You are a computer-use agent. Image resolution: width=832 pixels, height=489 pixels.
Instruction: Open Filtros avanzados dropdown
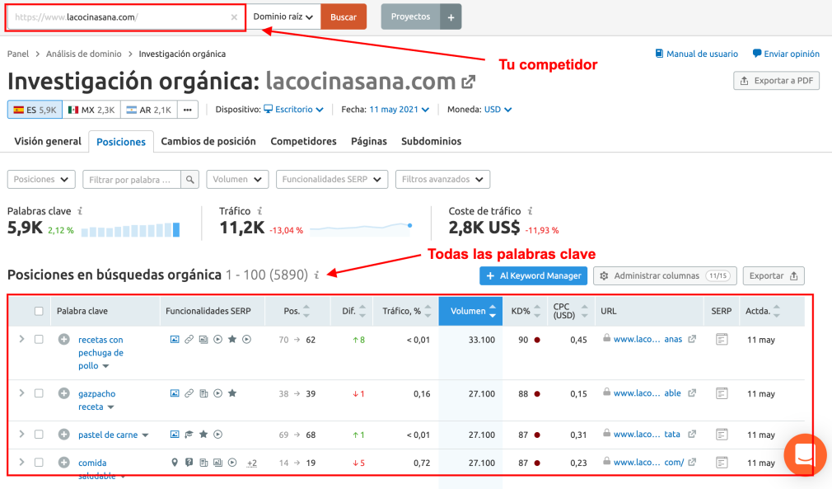click(x=442, y=180)
